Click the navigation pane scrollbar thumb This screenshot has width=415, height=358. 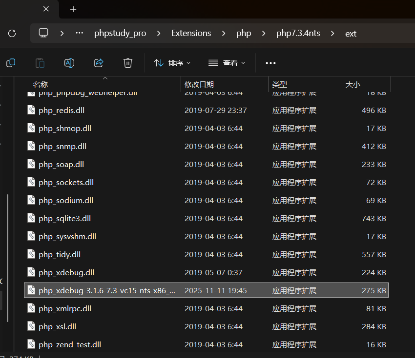[x=8, y=258]
